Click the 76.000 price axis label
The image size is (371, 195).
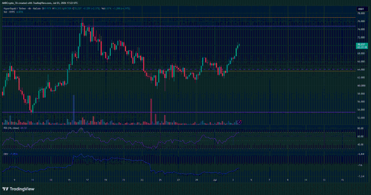pyautogui.click(x=361, y=21)
